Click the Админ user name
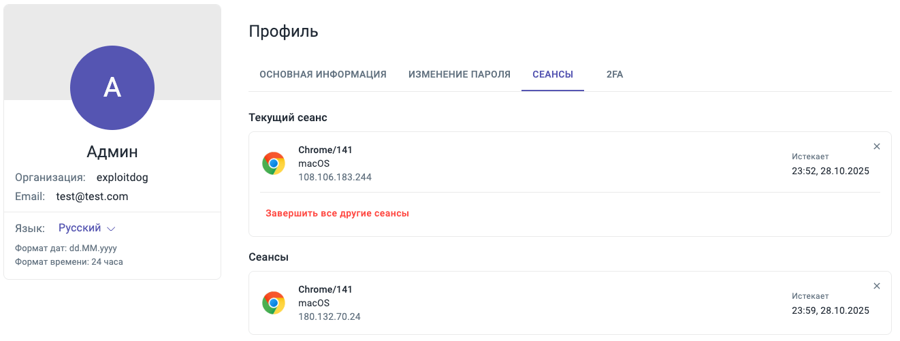The height and width of the screenshot is (341, 900). pyautogui.click(x=112, y=152)
